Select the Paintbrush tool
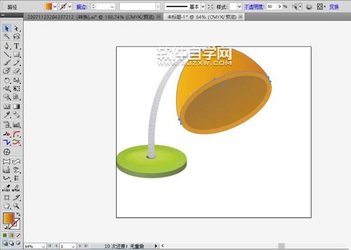This screenshot has height=250, width=351. pyautogui.click(x=6, y=63)
